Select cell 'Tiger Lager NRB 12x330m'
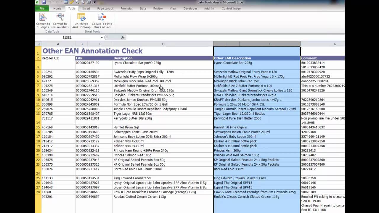Screen dimensions: 379x213 point(163,114)
